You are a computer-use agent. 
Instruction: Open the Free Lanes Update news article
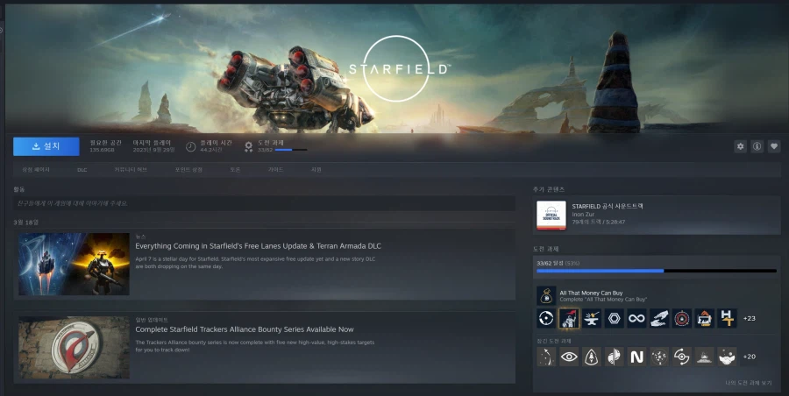pos(258,246)
